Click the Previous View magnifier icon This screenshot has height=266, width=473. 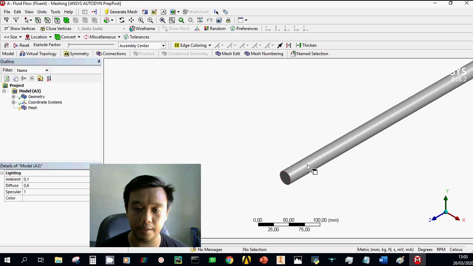(x=181, y=20)
